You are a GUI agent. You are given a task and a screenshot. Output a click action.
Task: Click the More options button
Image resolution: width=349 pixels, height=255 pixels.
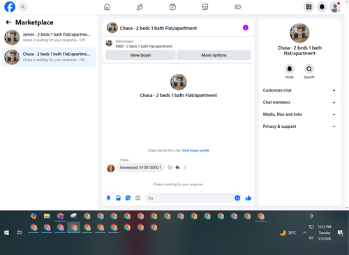(x=214, y=55)
